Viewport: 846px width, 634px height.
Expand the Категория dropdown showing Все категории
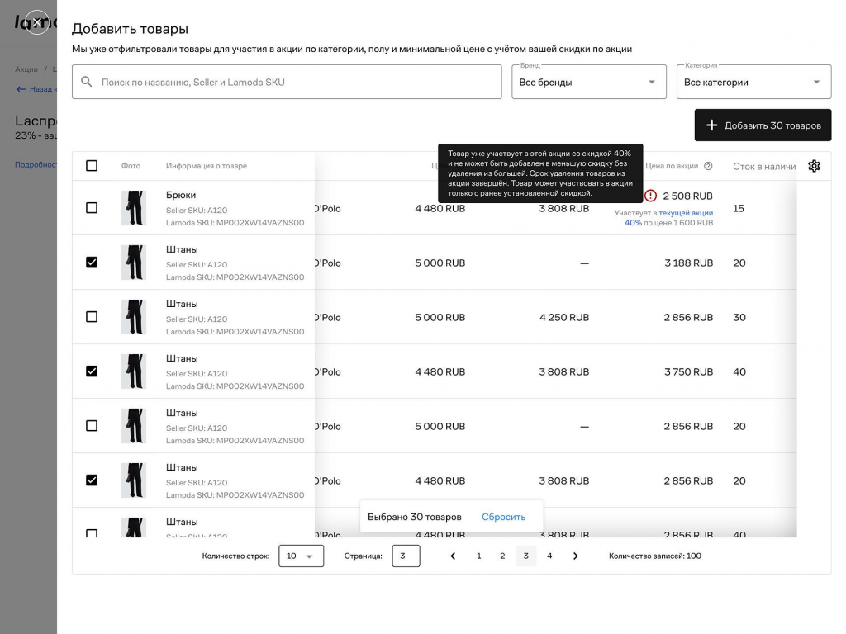[753, 82]
